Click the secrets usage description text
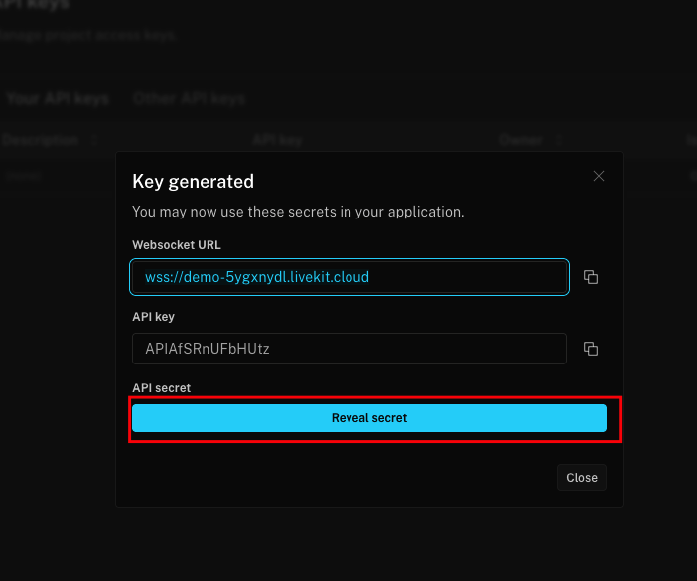Viewport: 697px width, 581px height. 298,212
